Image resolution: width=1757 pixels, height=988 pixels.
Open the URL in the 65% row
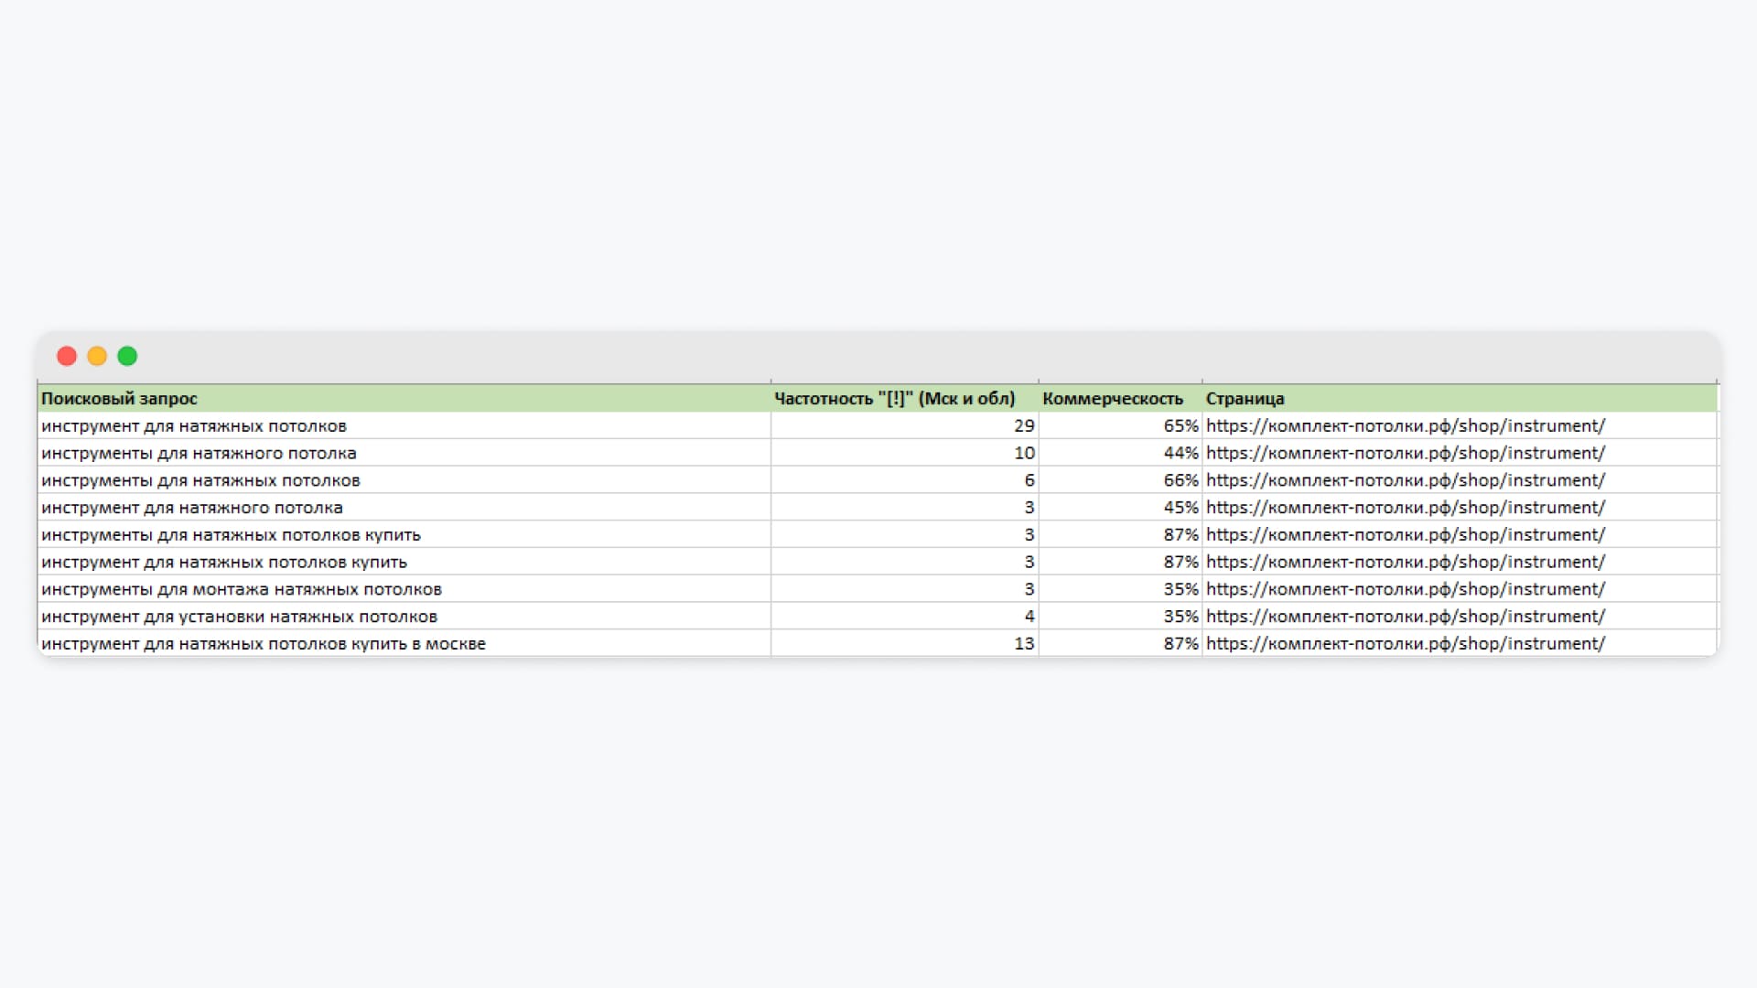tap(1406, 426)
